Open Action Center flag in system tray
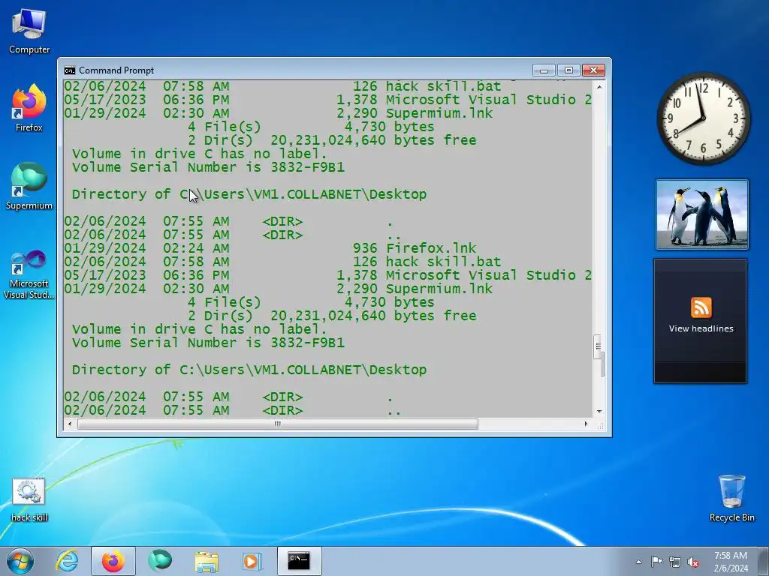The width and height of the screenshot is (769, 576). tap(656, 562)
